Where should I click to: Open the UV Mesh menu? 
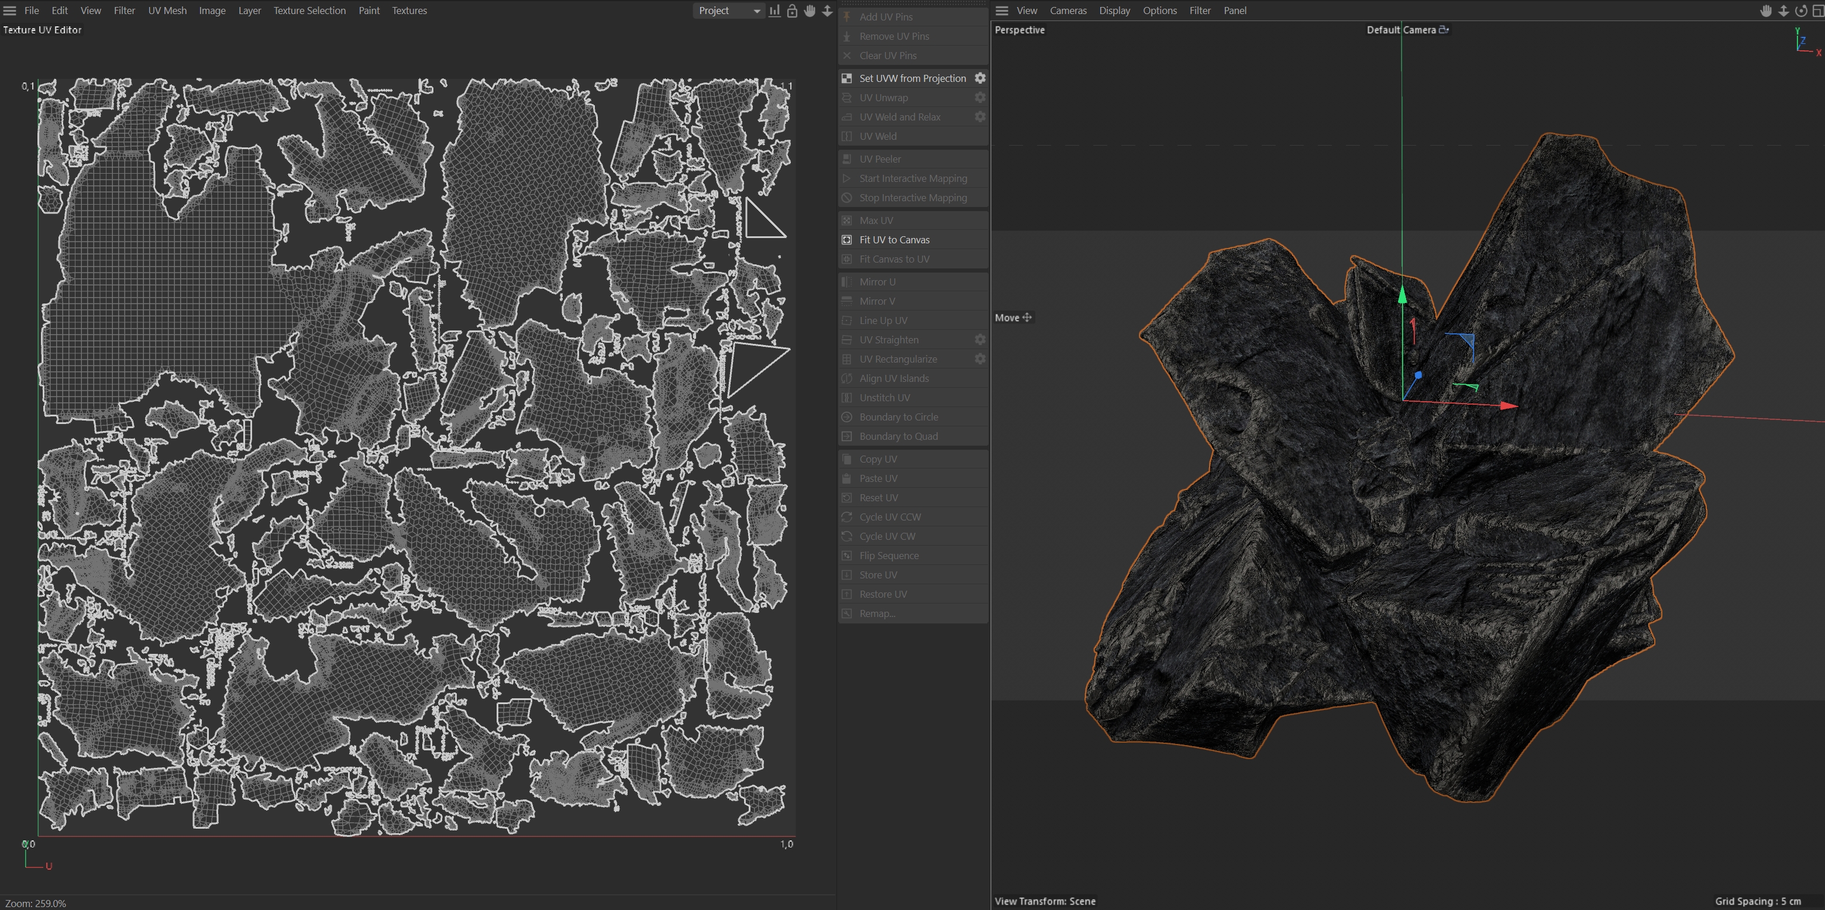click(167, 11)
